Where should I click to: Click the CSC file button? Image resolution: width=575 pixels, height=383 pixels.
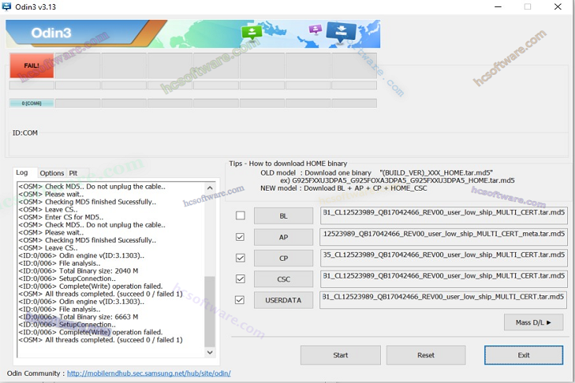(x=284, y=279)
